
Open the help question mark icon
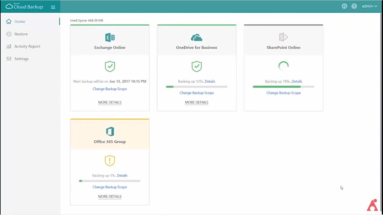tap(354, 6)
